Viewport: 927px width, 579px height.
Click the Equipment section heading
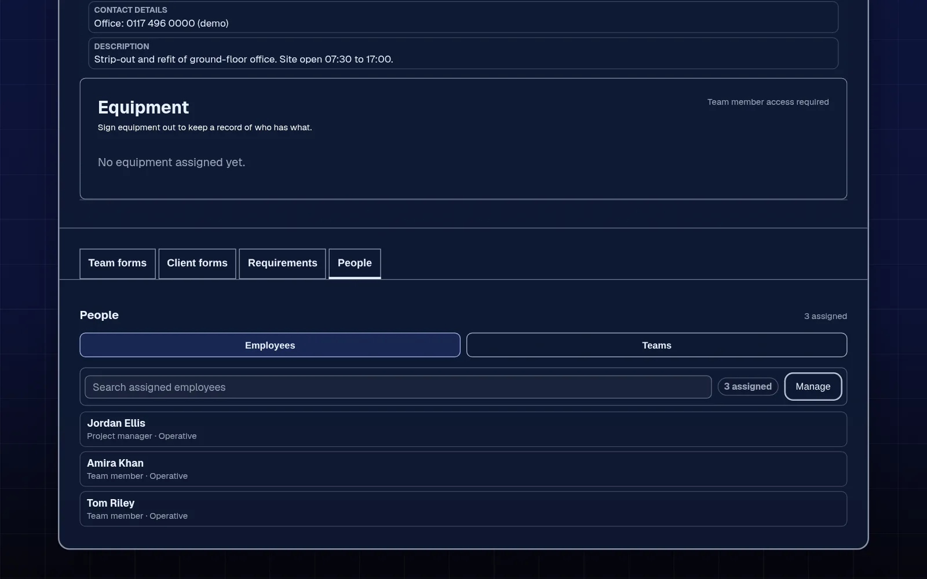pyautogui.click(x=144, y=108)
